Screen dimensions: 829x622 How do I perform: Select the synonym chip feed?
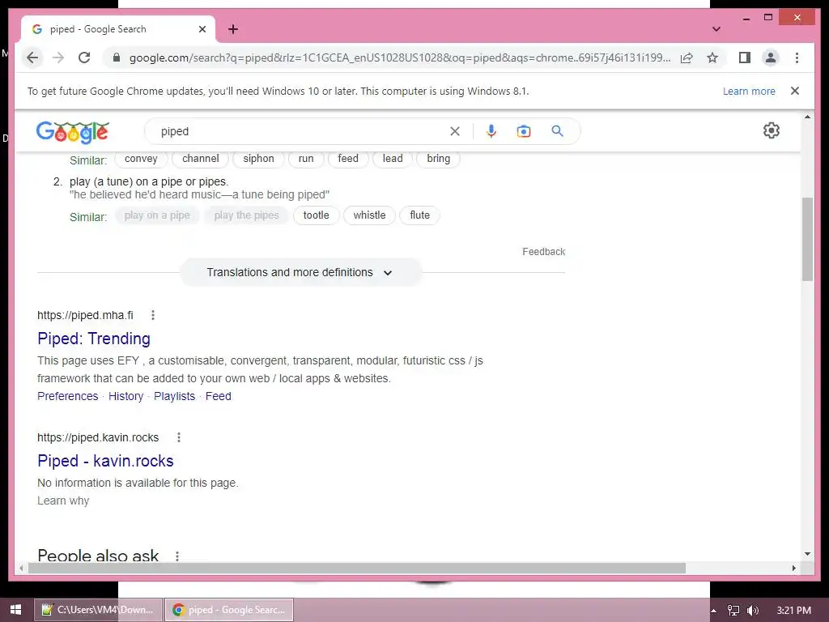[348, 159]
